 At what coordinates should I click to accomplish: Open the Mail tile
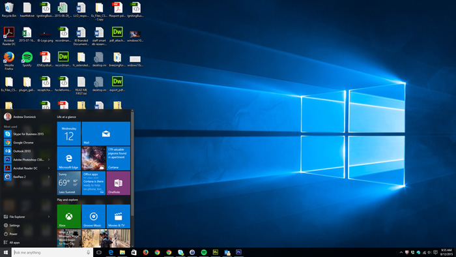pyautogui.click(x=106, y=134)
